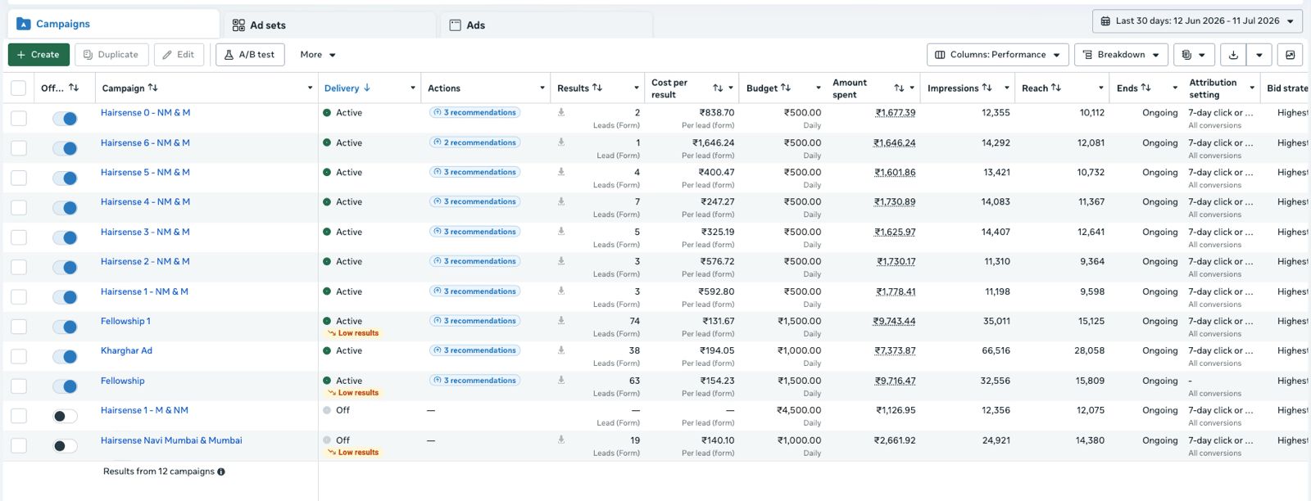This screenshot has width=1311, height=501.
Task: Tick the checkbox for the Hairsense 2 - NM & M row
Action: 18,268
